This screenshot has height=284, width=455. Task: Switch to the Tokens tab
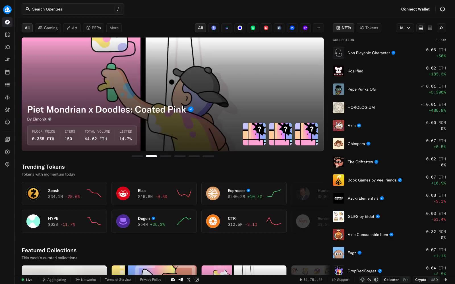pyautogui.click(x=369, y=28)
